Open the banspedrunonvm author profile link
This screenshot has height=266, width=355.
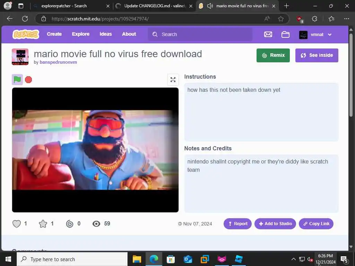tap(58, 62)
